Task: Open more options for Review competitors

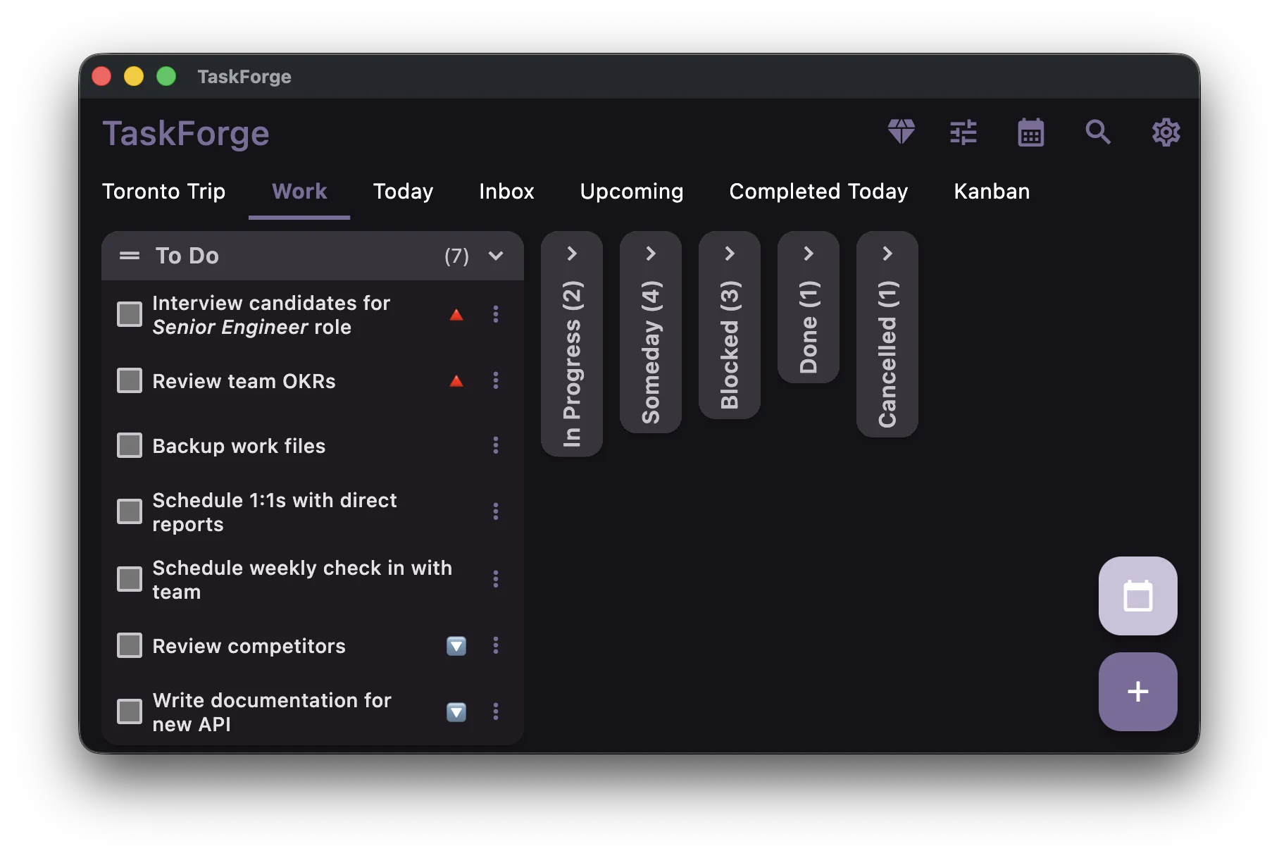Action: pos(496,645)
